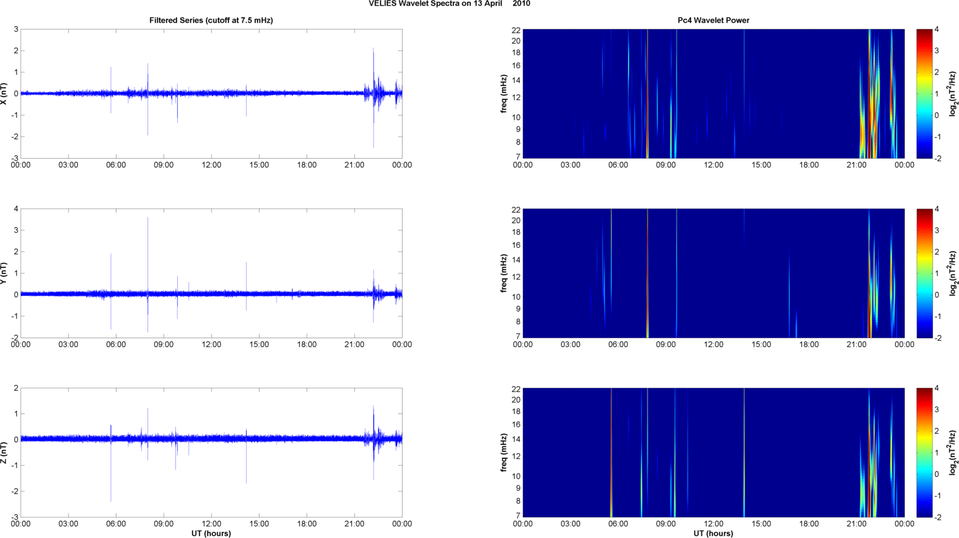
Task: Click 'freq (mHz)' label of top spectrogram
Action: pos(504,94)
